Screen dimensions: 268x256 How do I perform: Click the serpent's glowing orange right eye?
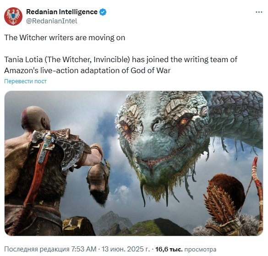[x=184, y=121]
